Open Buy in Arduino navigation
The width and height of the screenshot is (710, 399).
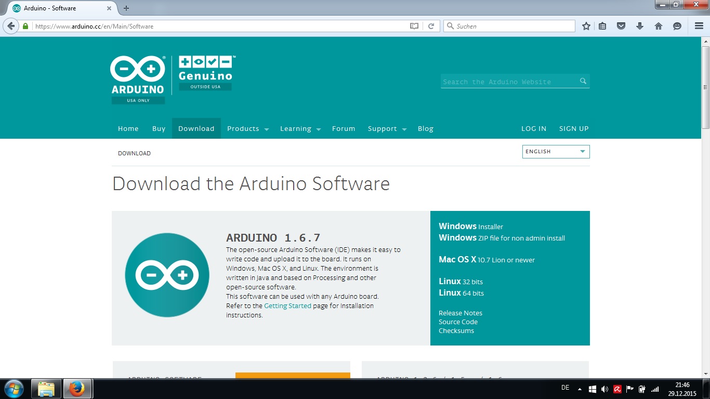point(159,128)
